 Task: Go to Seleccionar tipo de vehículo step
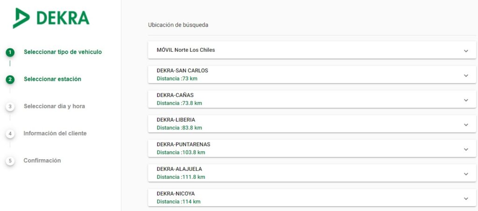pos(63,52)
